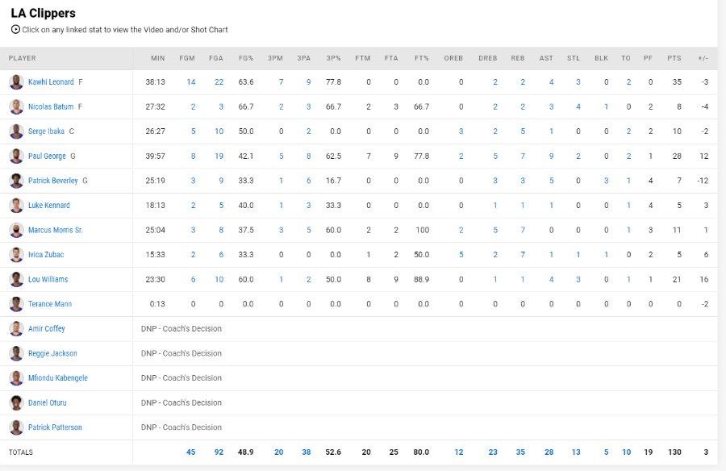View Paul George's 9 assists
726x471 pixels.
click(551, 156)
